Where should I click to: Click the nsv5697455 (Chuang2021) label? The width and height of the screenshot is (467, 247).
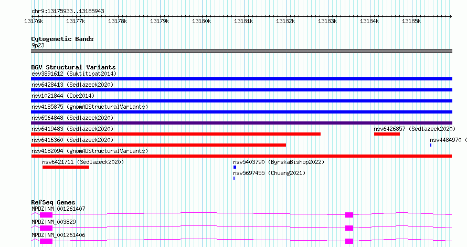click(x=269, y=173)
